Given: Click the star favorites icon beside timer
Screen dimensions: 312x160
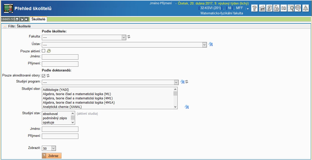Looking at the screenshot, I should click(26, 19).
